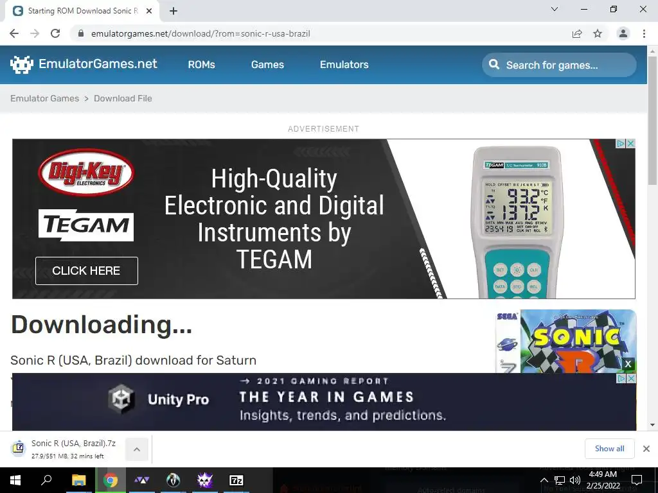Open the Games menu

tap(267, 65)
